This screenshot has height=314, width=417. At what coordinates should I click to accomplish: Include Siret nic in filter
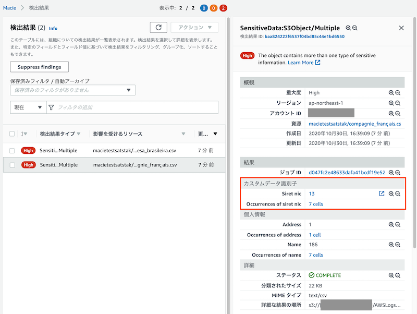point(391,194)
